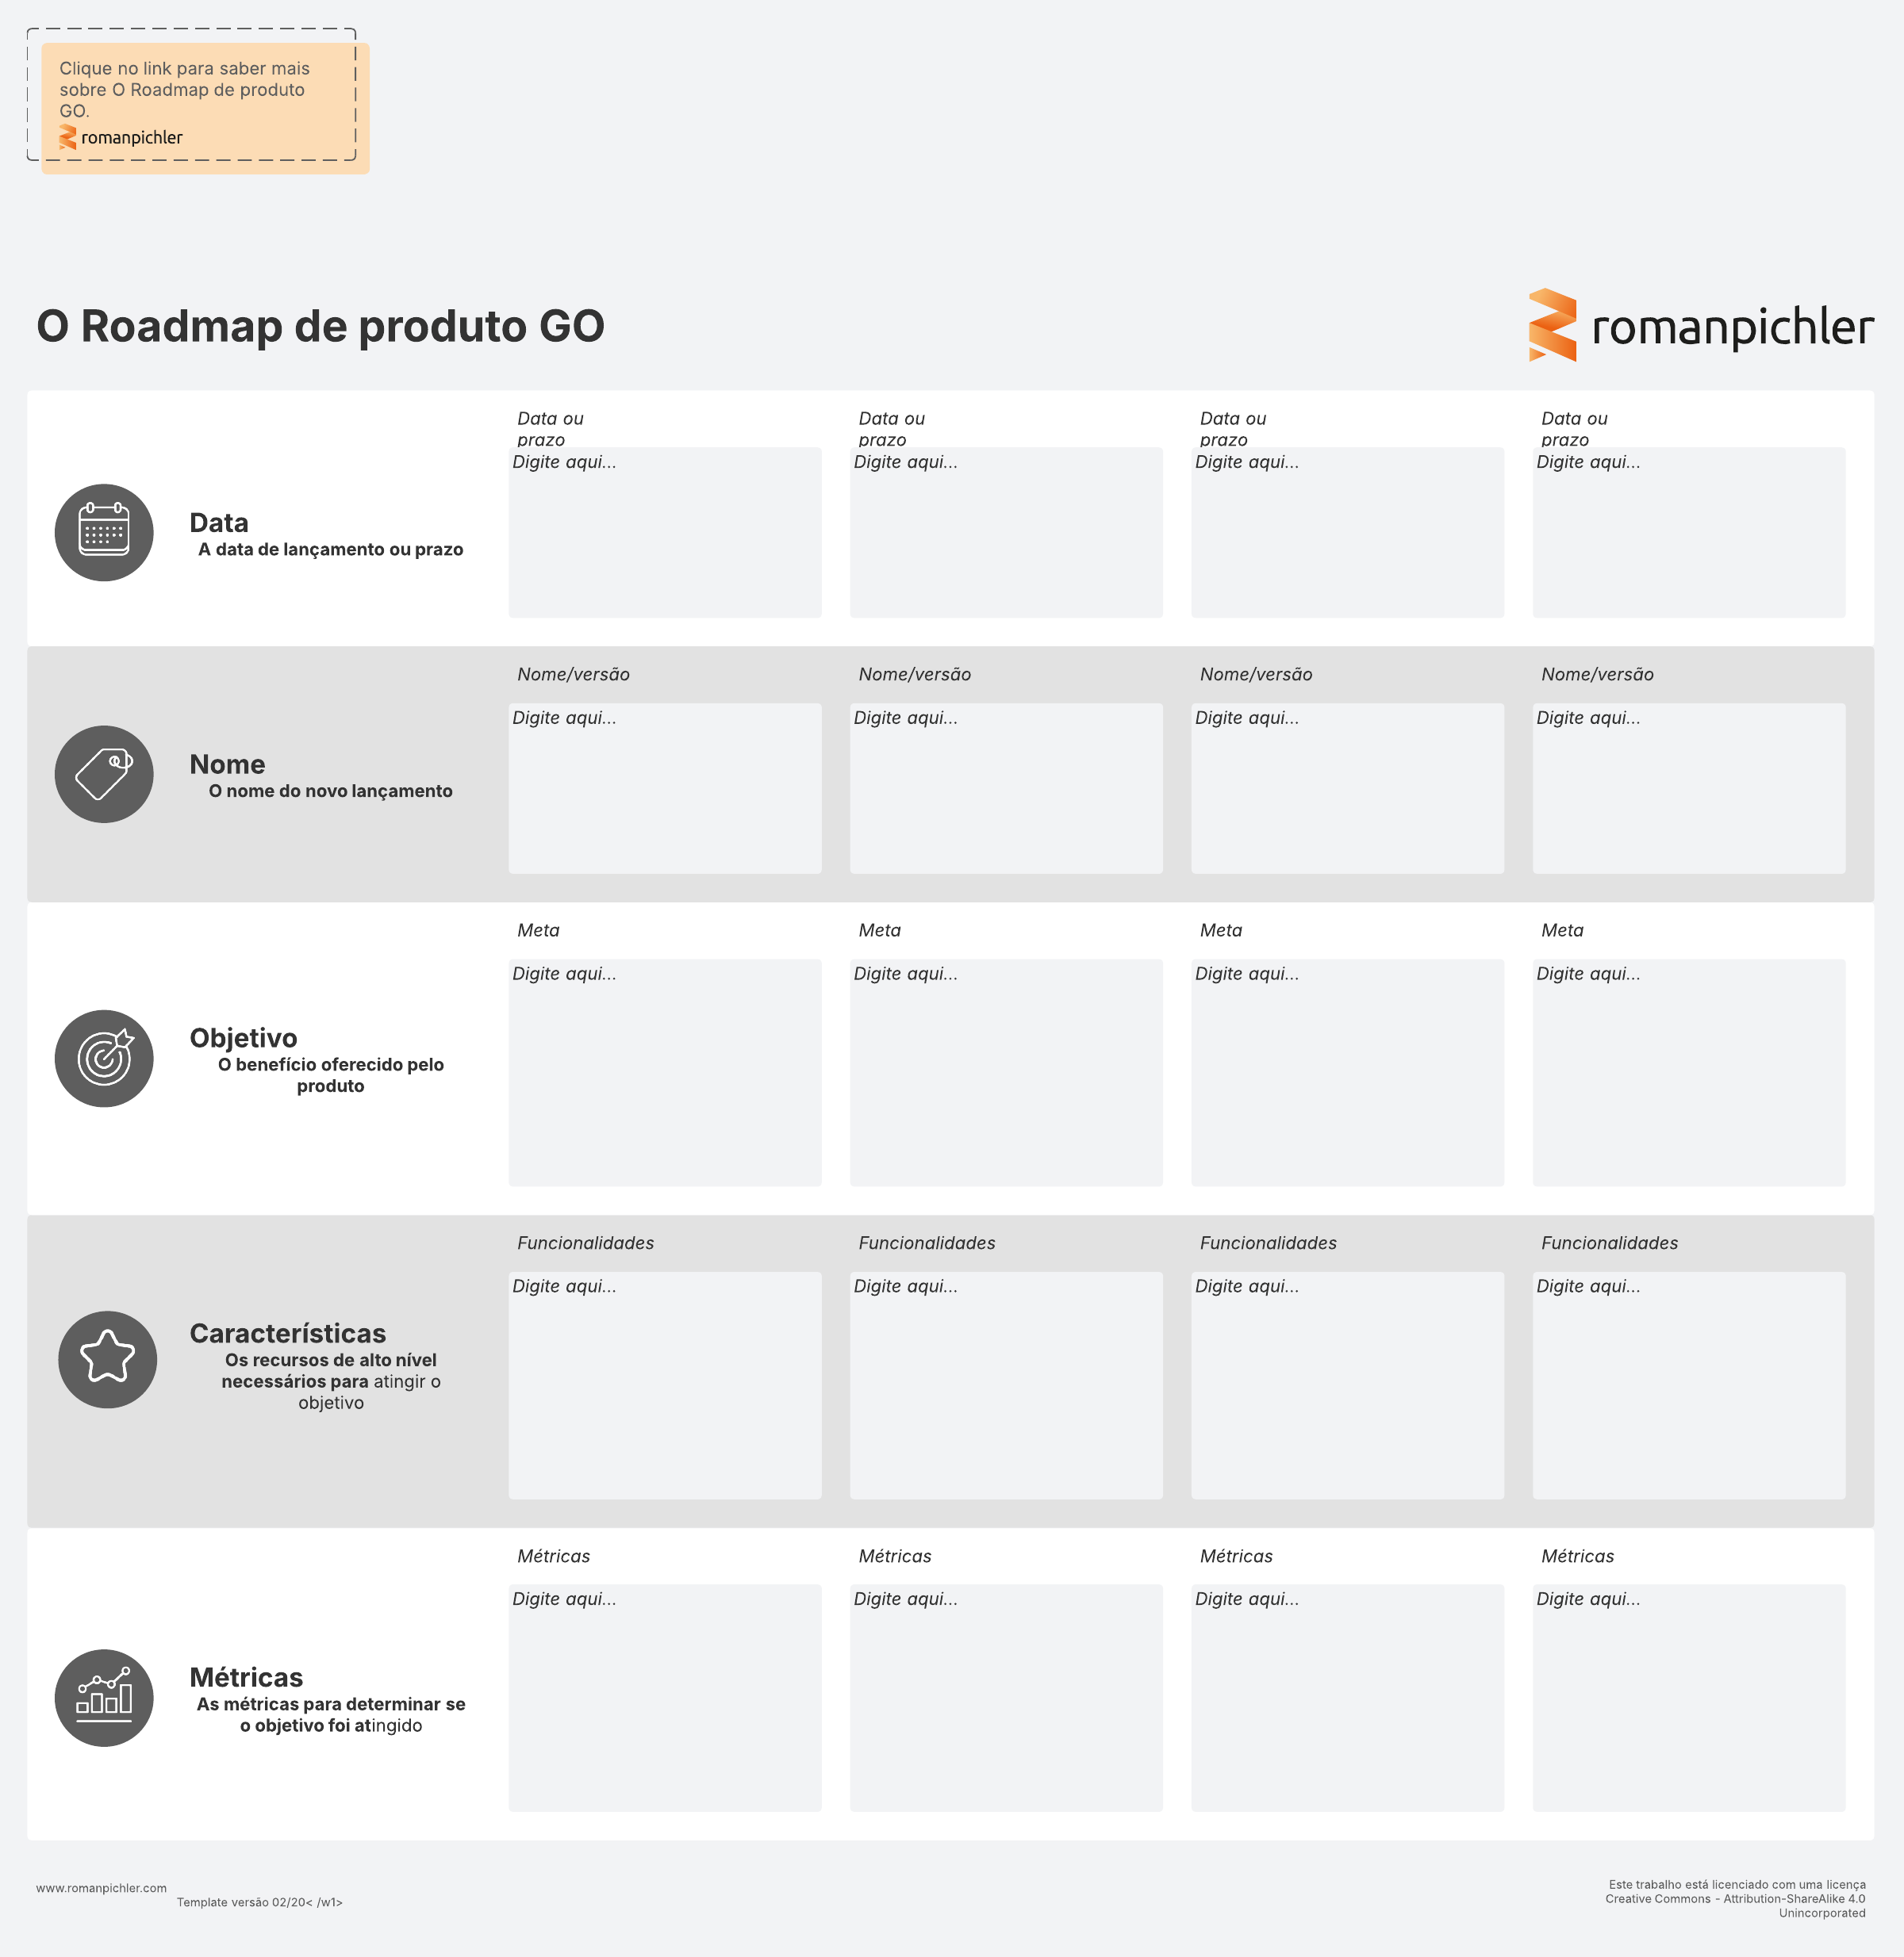Select the orange note text about the GO roadmap

pos(184,89)
